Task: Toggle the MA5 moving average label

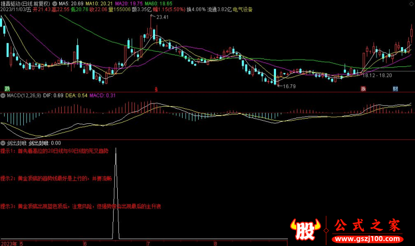Action: 68,3
